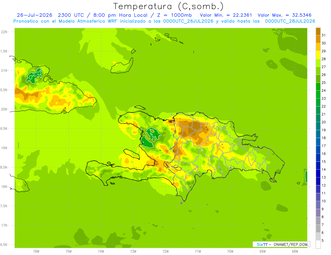The height and width of the screenshot is (255, 331).
Task: Select the color bar segment between 27 and 28
Action: click(318, 63)
